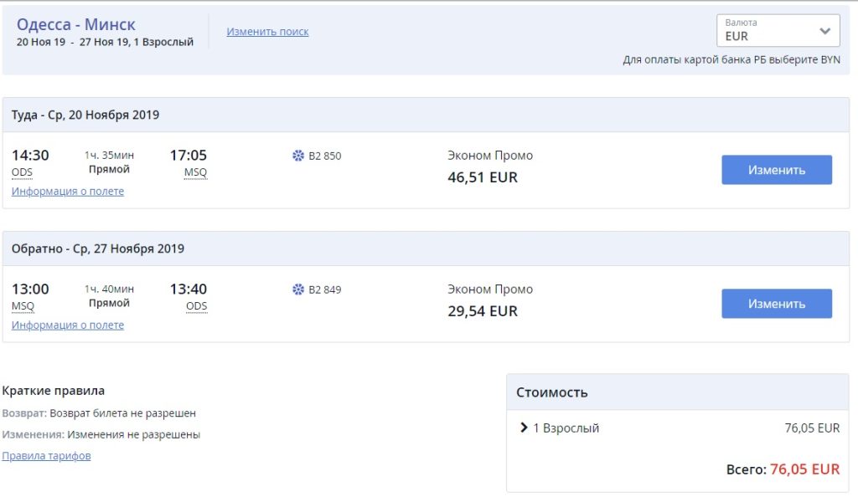Click the Belavia logo icon beside B2 850
Viewport: 858px width, 497px height.
point(297,156)
